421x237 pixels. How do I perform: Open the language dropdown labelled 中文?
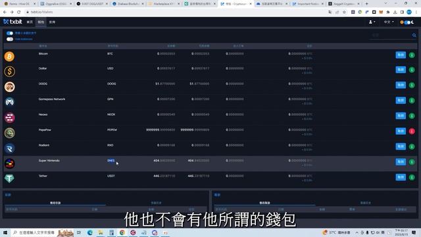click(389, 22)
